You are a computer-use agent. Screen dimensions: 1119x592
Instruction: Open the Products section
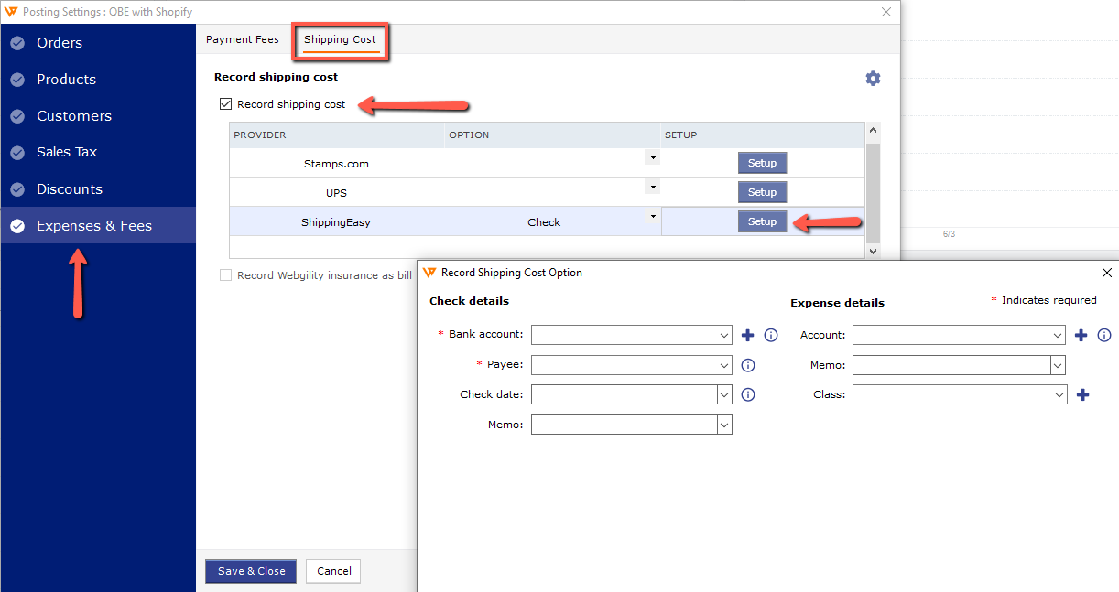coord(98,80)
